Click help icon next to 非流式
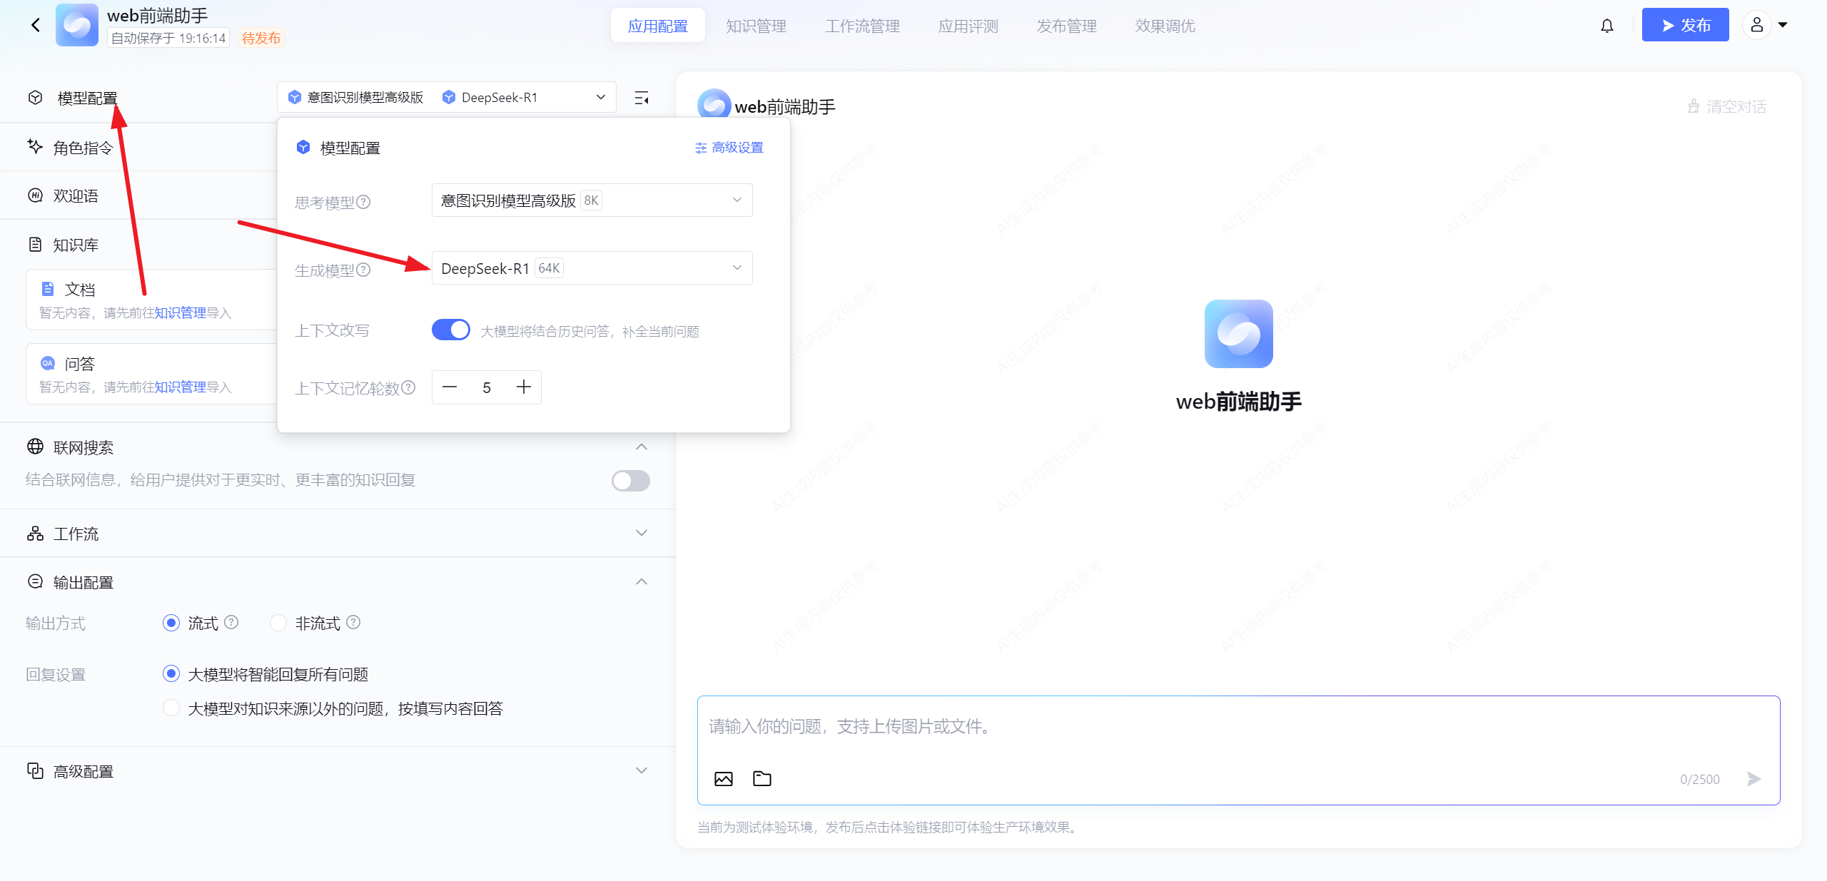The height and width of the screenshot is (881, 1827). [353, 622]
